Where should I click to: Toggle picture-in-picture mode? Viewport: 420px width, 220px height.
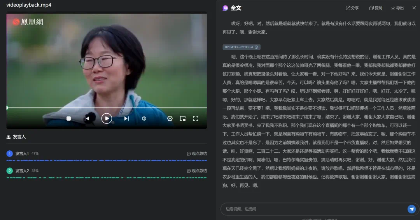(183, 118)
